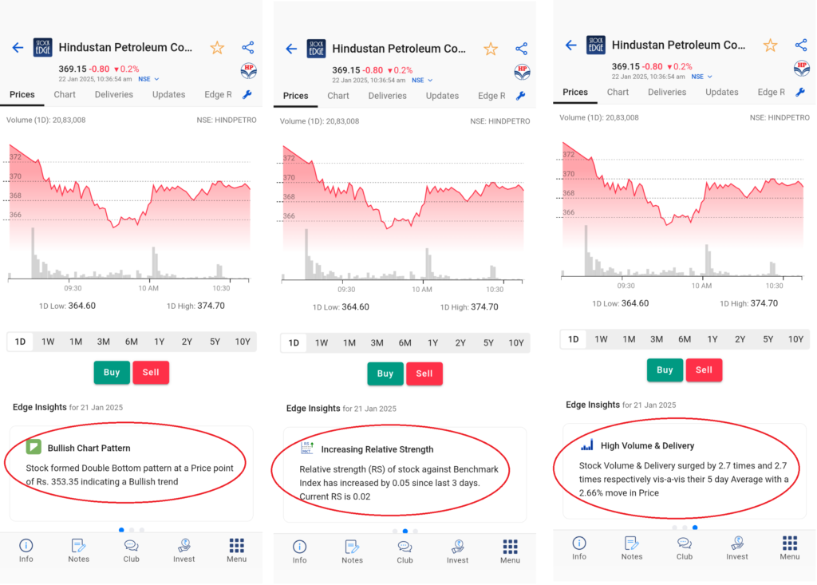Select 2Y range in middle panel
817x585 pixels.
460,343
